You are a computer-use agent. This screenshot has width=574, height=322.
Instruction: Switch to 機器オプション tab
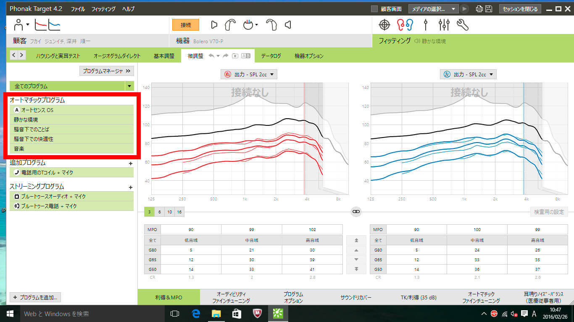(x=309, y=56)
